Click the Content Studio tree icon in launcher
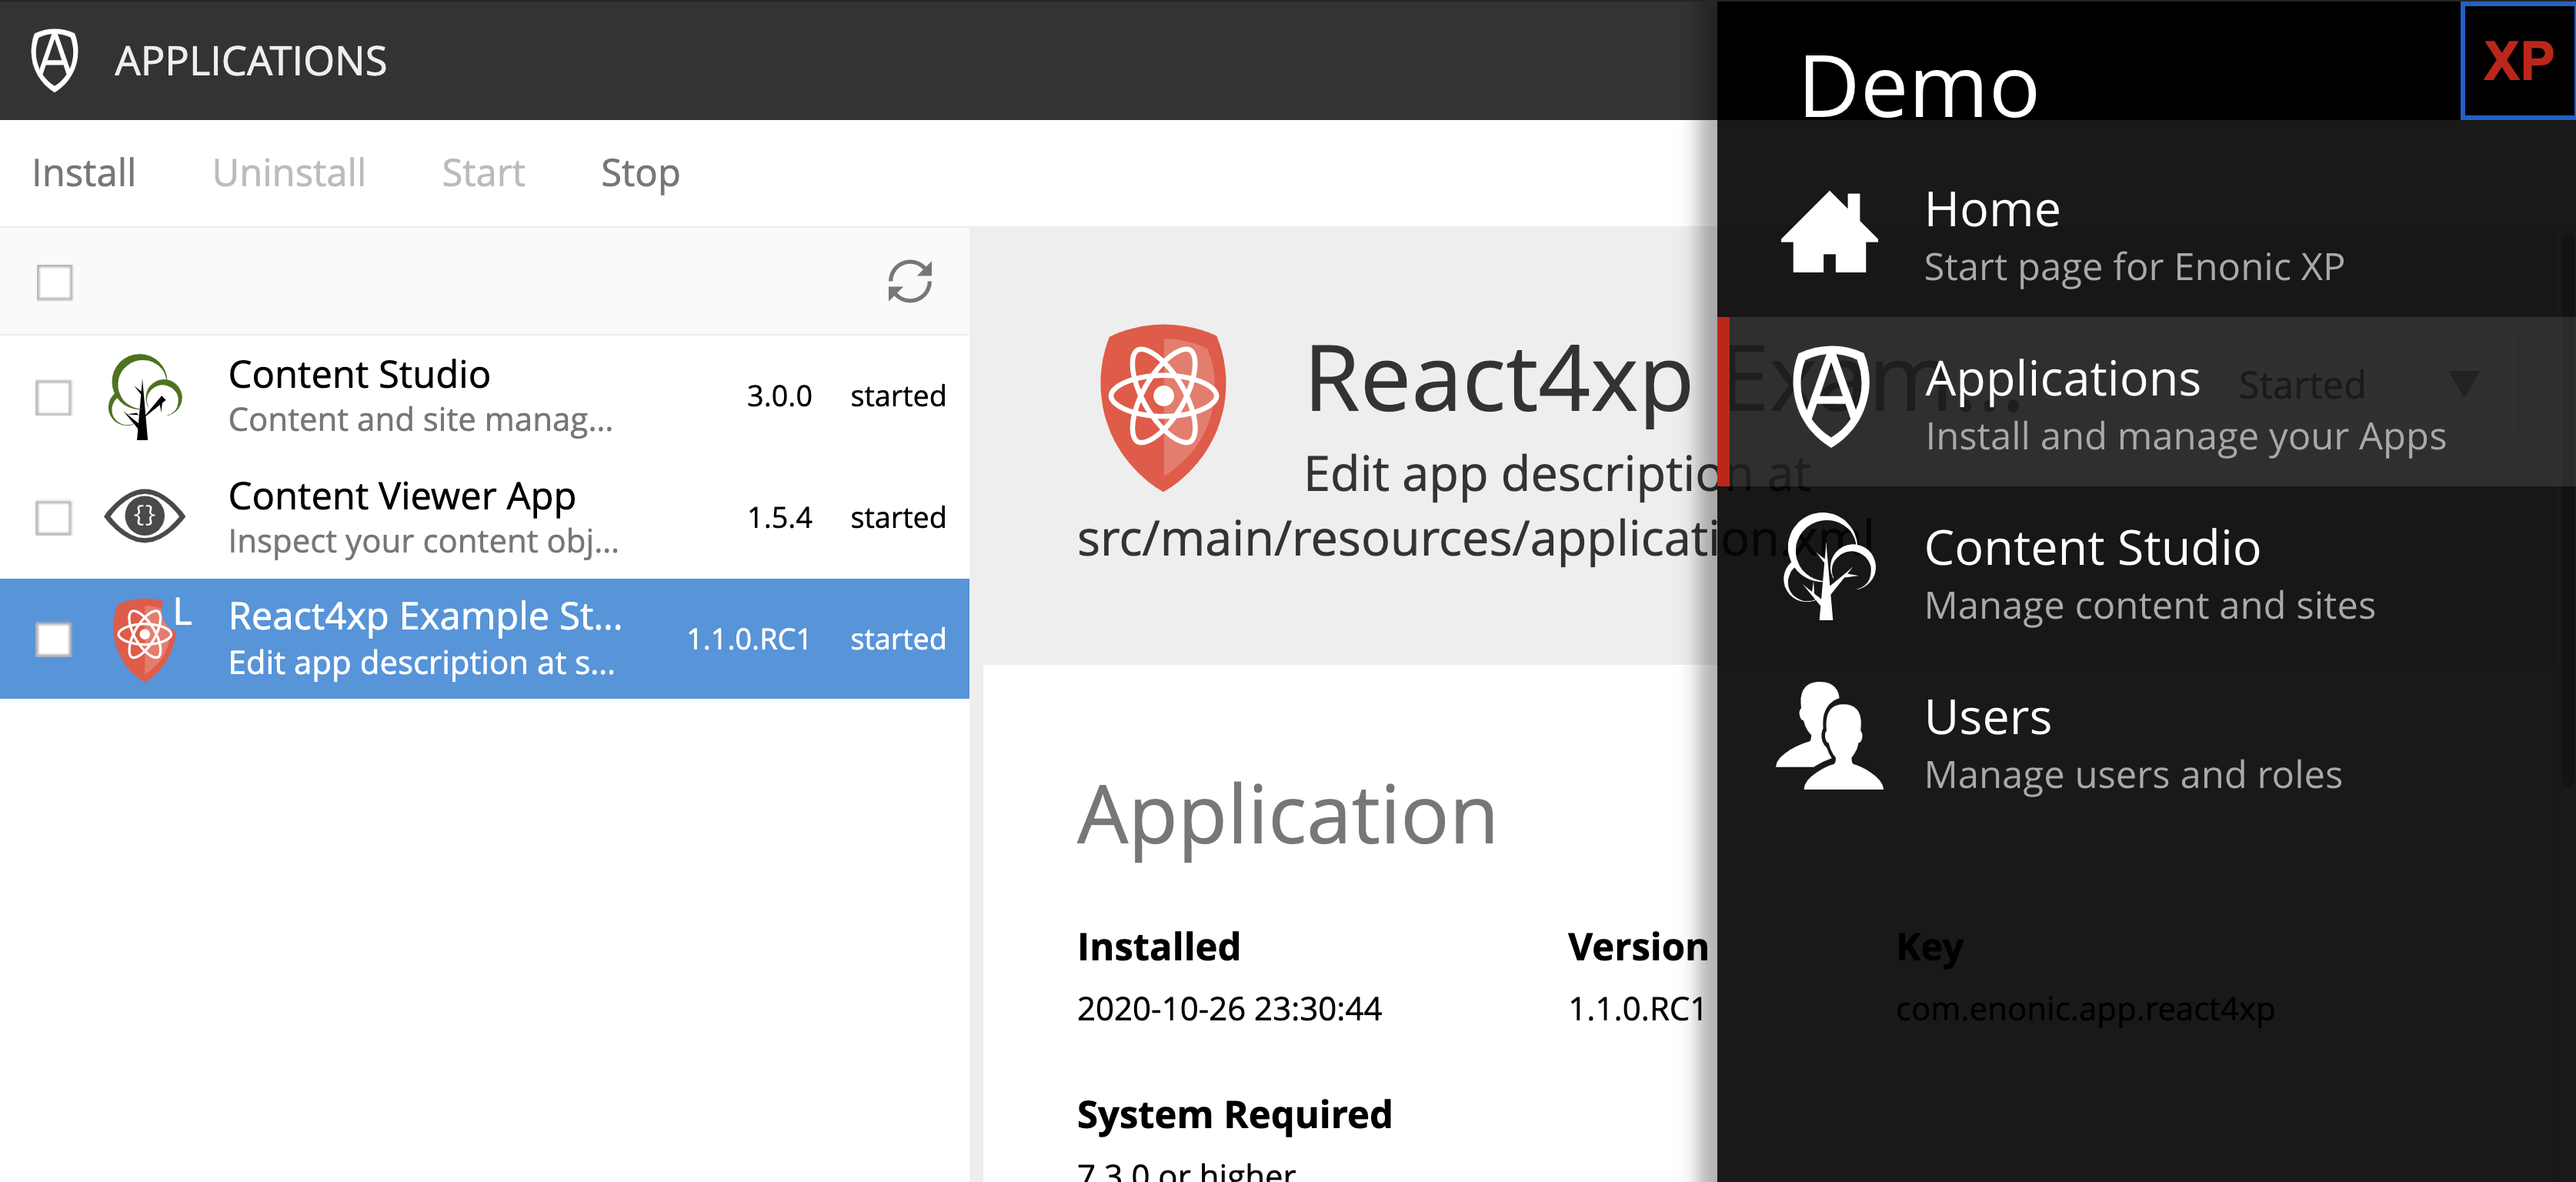 pyautogui.click(x=1829, y=566)
